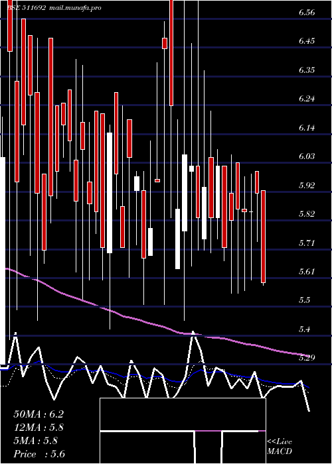Click the '5MA : 5.8' readout
332x464 pixels.
(36, 441)
